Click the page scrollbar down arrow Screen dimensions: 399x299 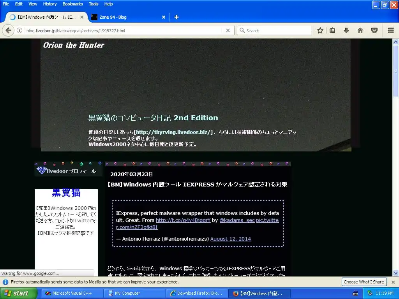coord(396,273)
